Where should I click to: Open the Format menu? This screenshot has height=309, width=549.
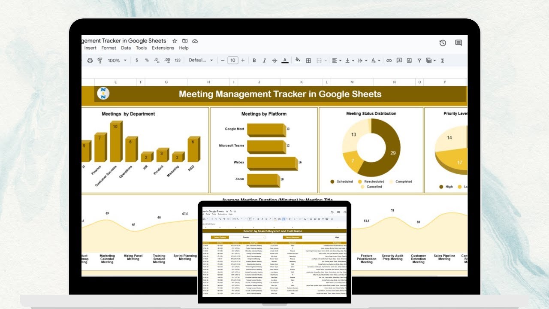pyautogui.click(x=109, y=48)
